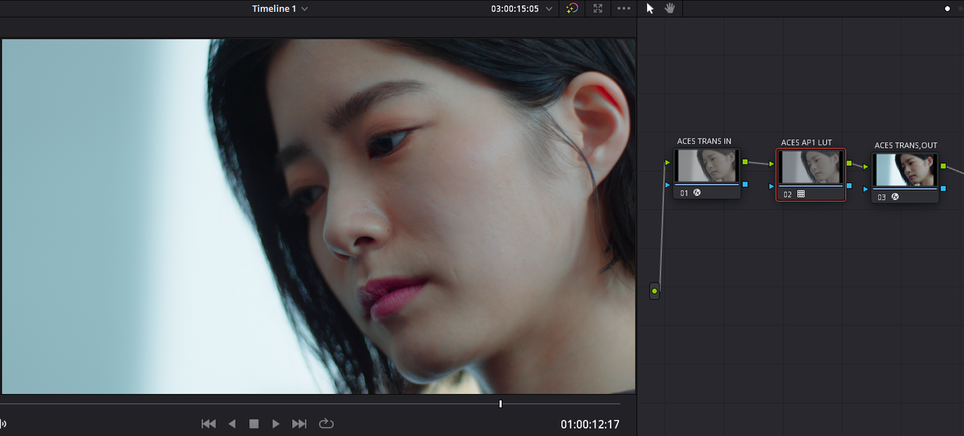Select the ACES AP1 LUT node thumbnail
Image resolution: width=964 pixels, height=436 pixels.
(810, 166)
